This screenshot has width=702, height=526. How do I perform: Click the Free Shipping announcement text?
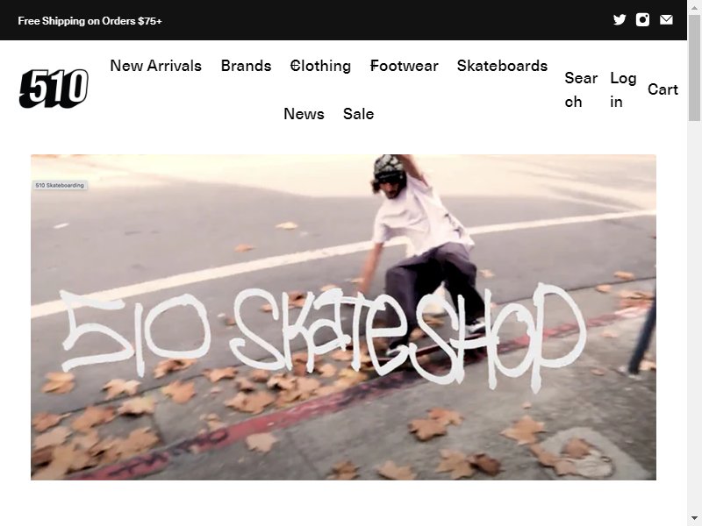[90, 20]
